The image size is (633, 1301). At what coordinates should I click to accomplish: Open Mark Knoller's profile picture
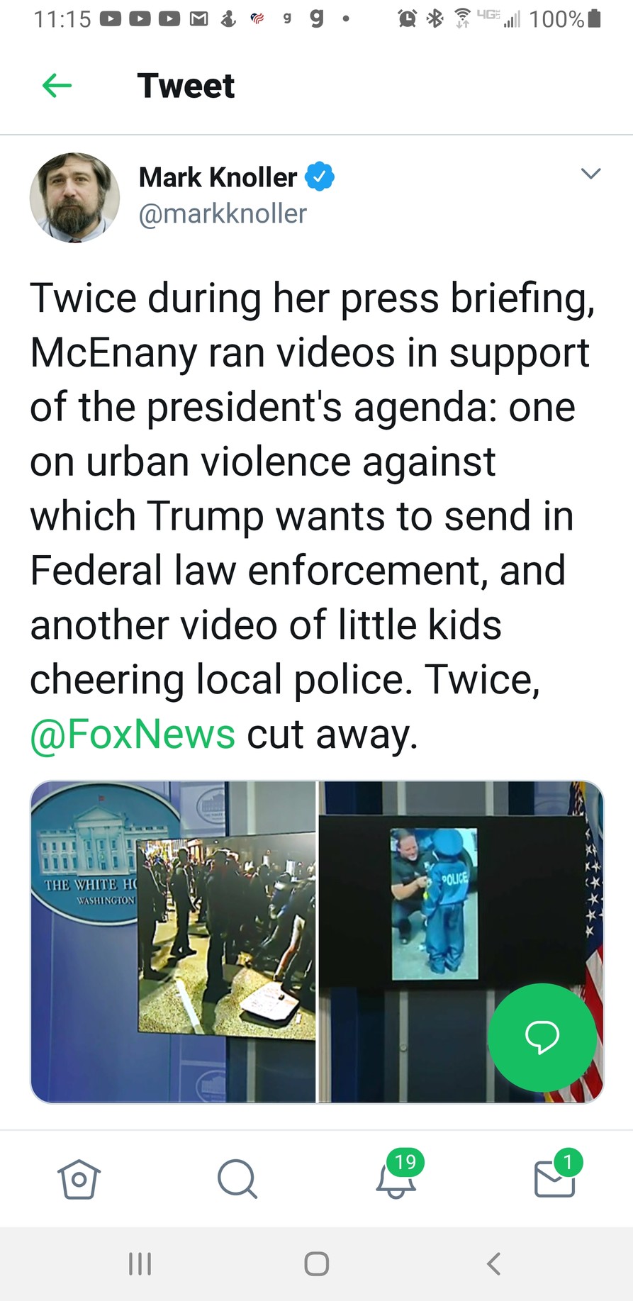coord(75,197)
